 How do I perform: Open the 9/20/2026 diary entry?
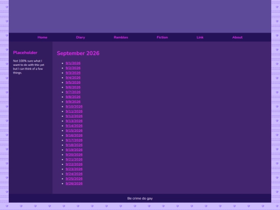[74, 155]
